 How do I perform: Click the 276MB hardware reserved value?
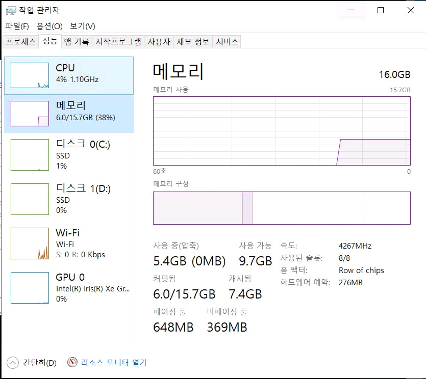[x=350, y=283]
